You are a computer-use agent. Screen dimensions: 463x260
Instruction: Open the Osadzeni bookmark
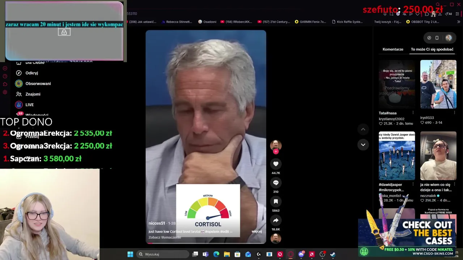point(207,22)
